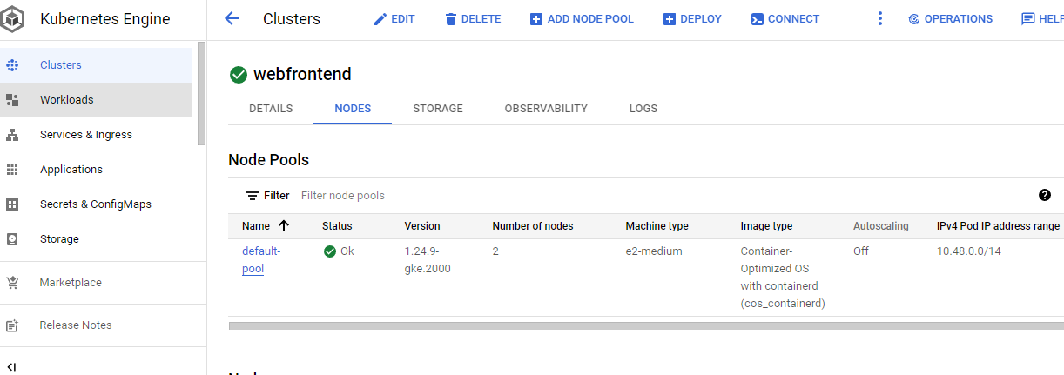Open the Help panel

tap(1042, 19)
